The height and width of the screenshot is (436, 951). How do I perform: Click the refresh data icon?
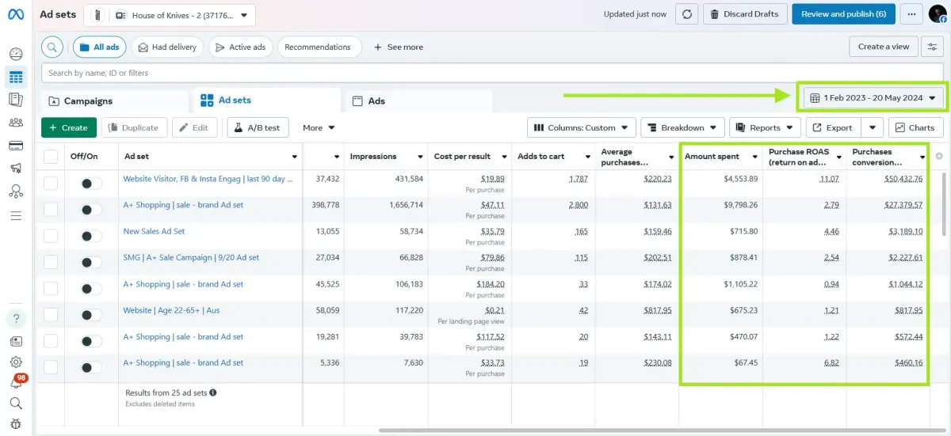[x=687, y=14]
